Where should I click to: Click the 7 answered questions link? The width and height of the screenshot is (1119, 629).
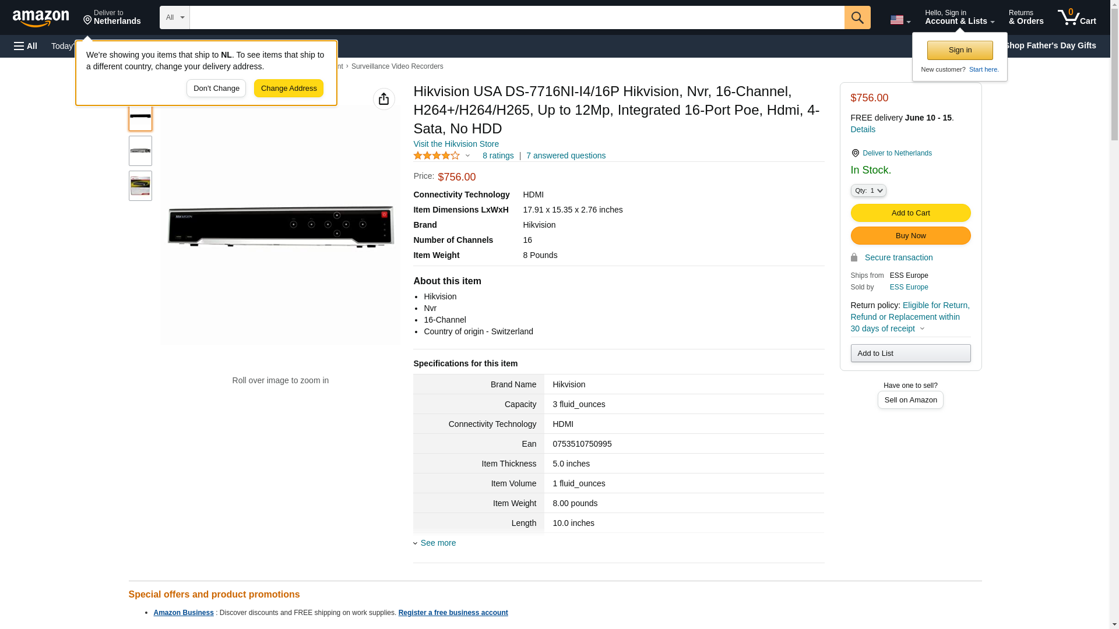(x=565, y=156)
